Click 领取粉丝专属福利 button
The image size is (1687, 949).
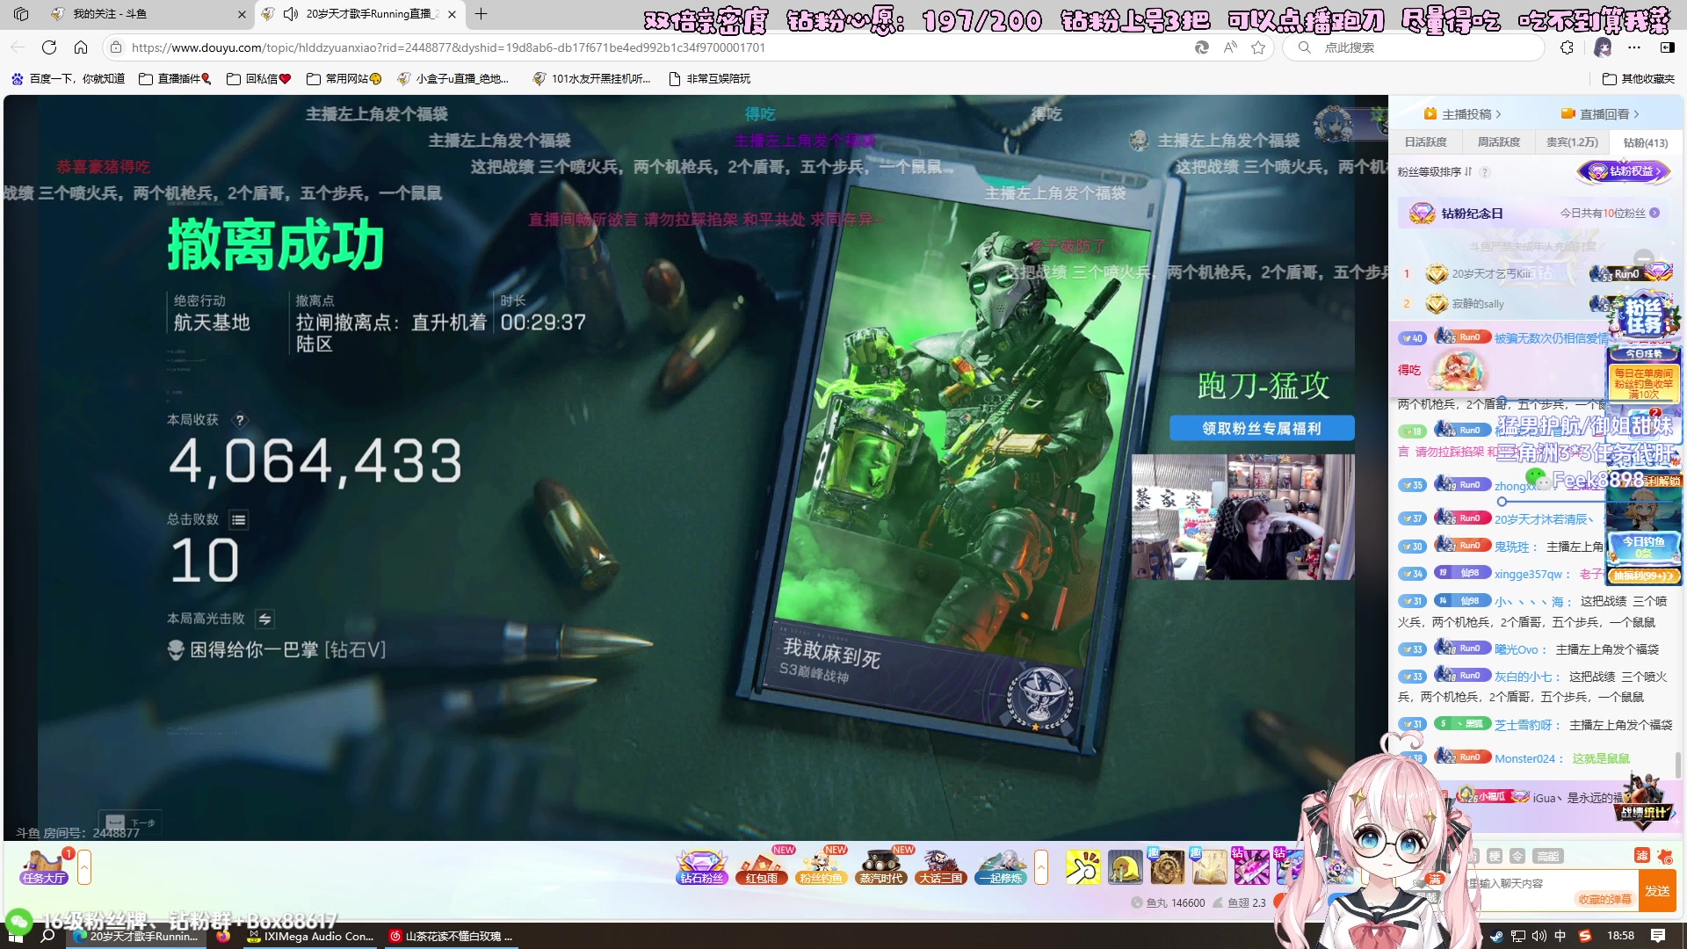(1262, 429)
